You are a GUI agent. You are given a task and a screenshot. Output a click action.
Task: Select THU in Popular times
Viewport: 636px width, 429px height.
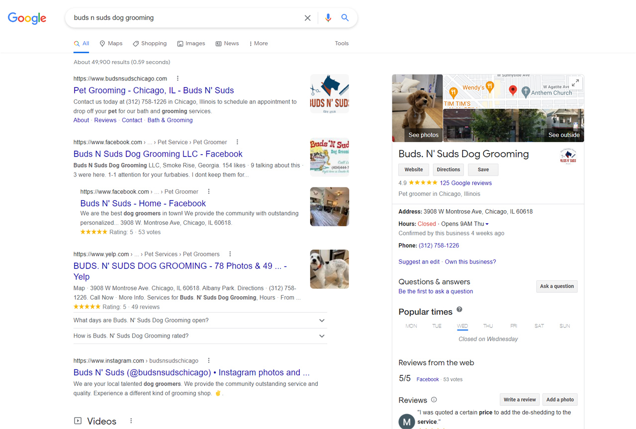pos(488,326)
